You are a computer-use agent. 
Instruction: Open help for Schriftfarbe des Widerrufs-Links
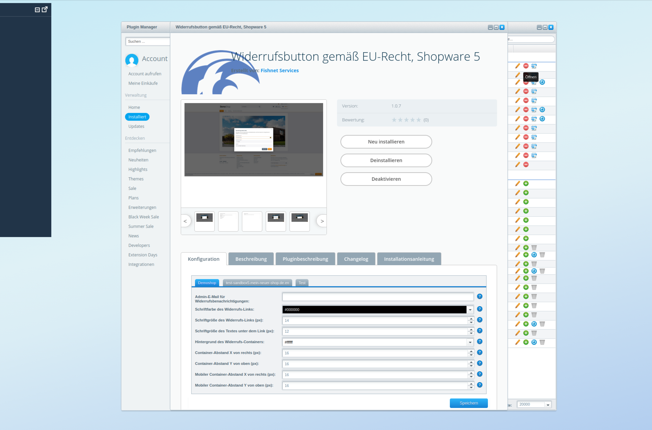click(x=480, y=309)
